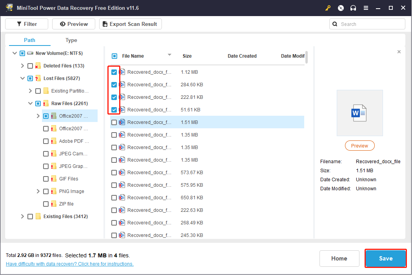This screenshot has width=412, height=275.
Task: Click the Deleted Files folder icon
Action: click(38, 66)
